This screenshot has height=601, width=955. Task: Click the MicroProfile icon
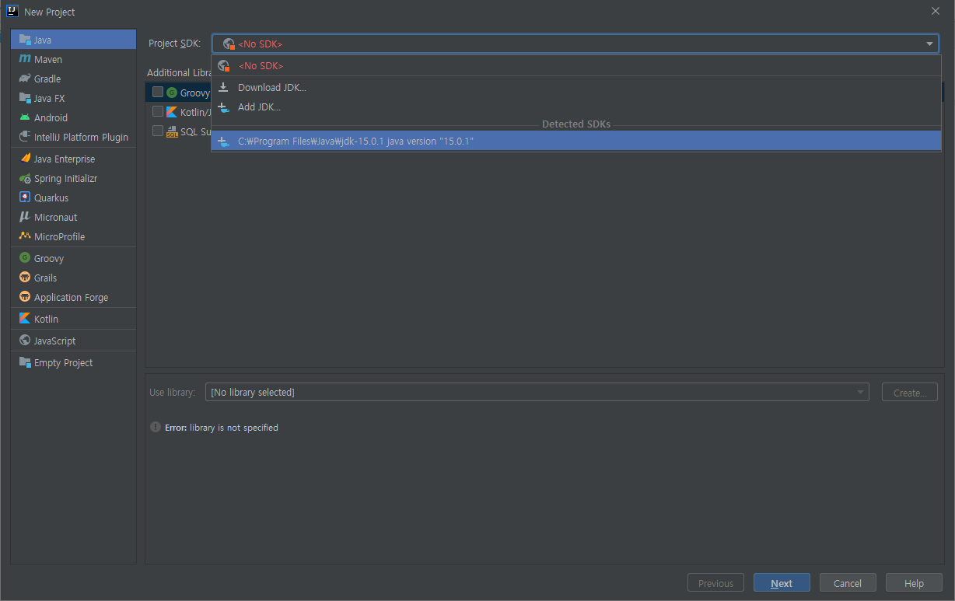click(25, 236)
